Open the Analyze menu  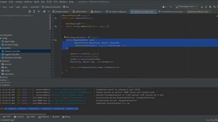coord(19,2)
